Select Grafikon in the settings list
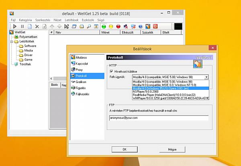 (x=87, y=82)
